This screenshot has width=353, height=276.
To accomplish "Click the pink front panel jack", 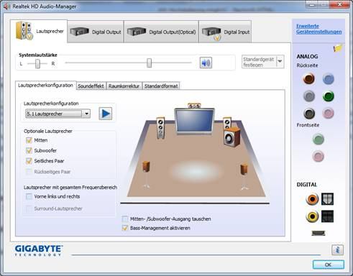I will click(x=318, y=156).
